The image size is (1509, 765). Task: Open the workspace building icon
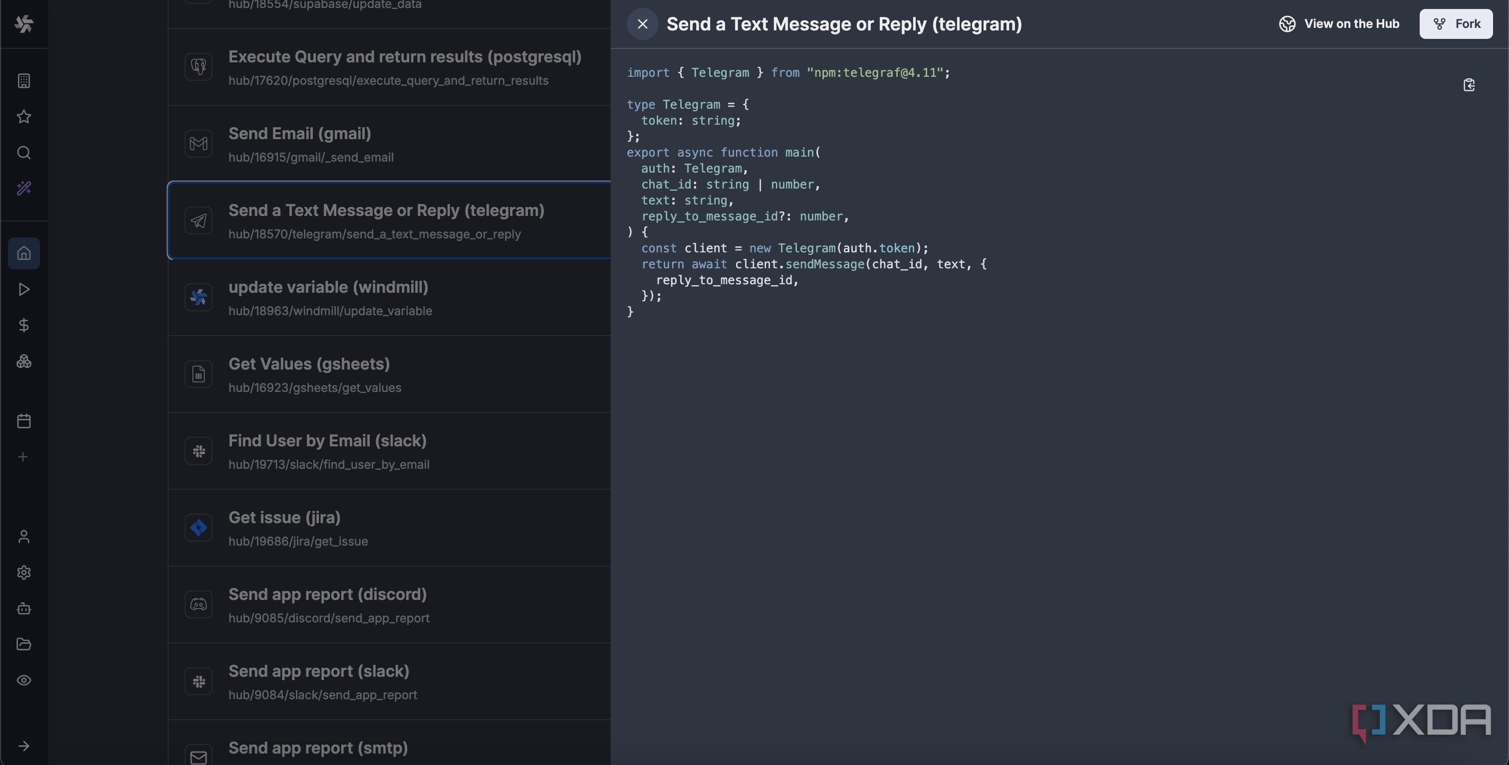point(24,81)
